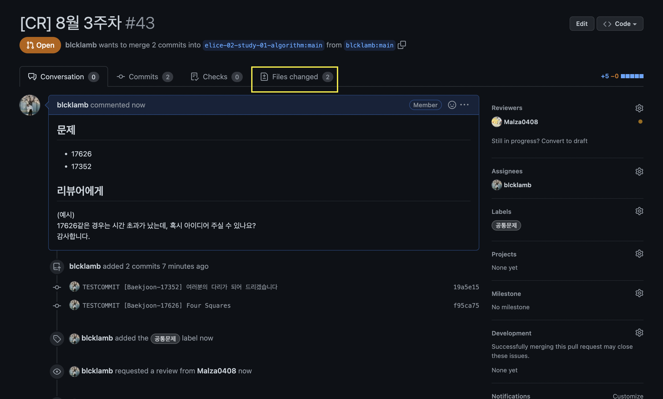This screenshot has width=663, height=399.
Task: Open the emoji reaction picker
Action: [x=452, y=105]
